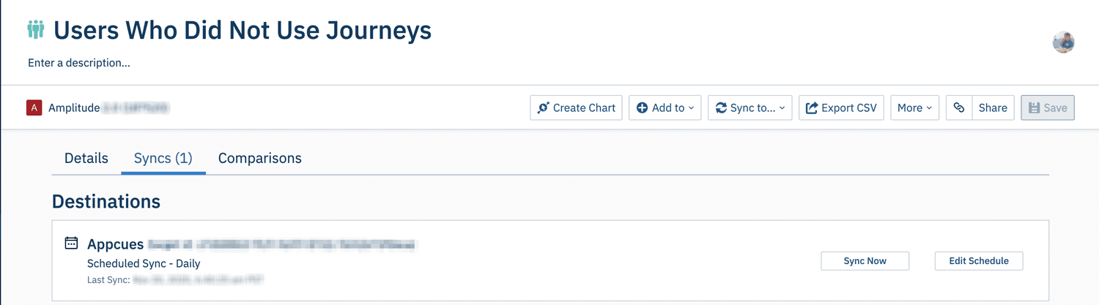Viewport: 1099px width, 305px height.
Task: Open the user profile avatar
Action: coord(1063,42)
